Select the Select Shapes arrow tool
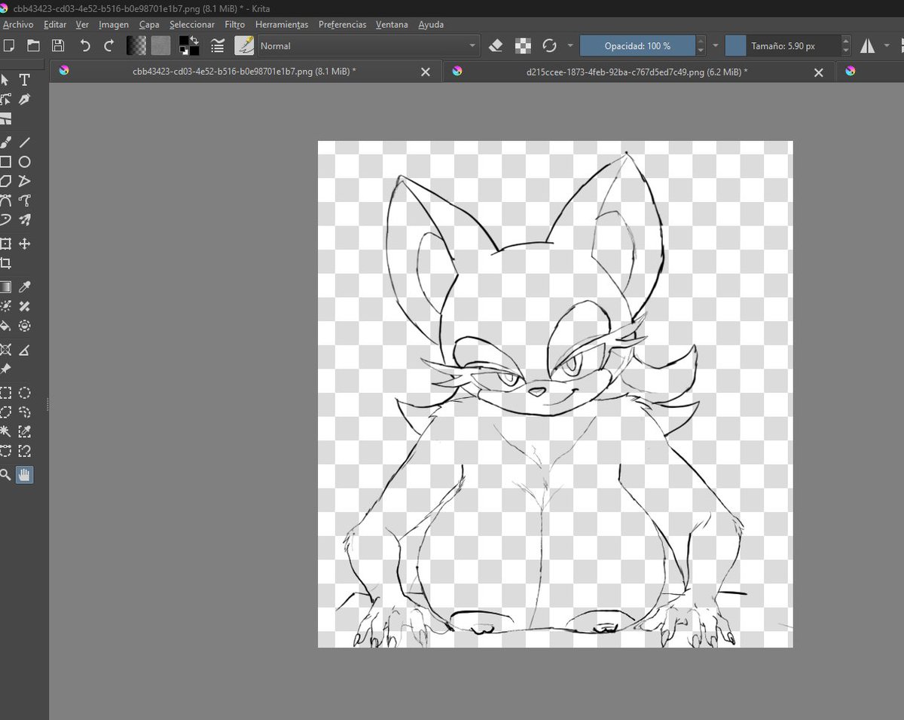Screen dimensions: 904x720 click(5, 80)
